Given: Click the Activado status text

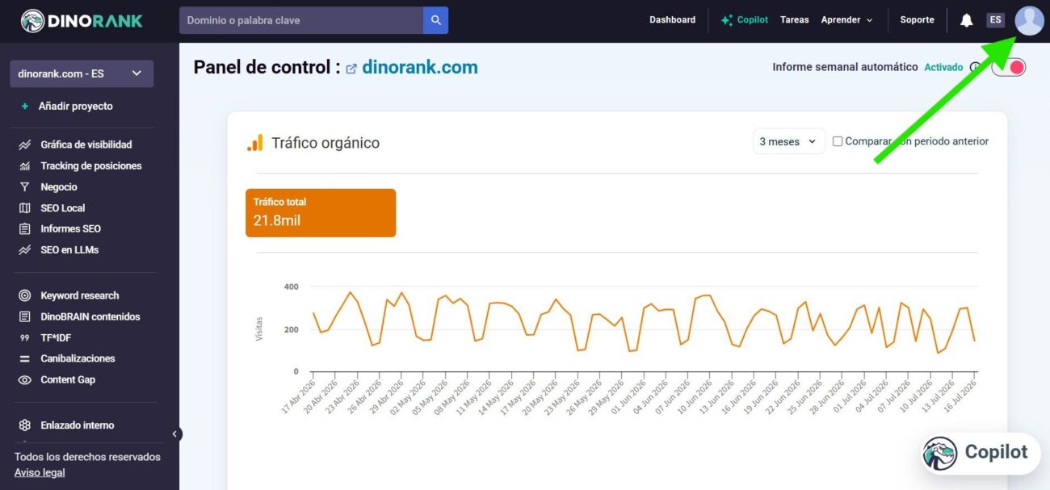Looking at the screenshot, I should 943,67.
